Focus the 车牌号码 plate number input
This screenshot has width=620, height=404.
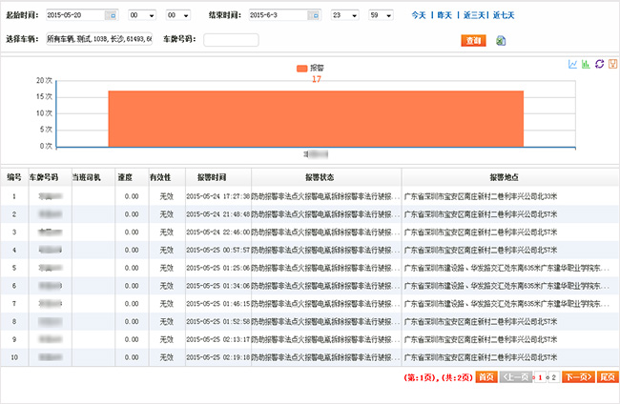click(x=231, y=40)
